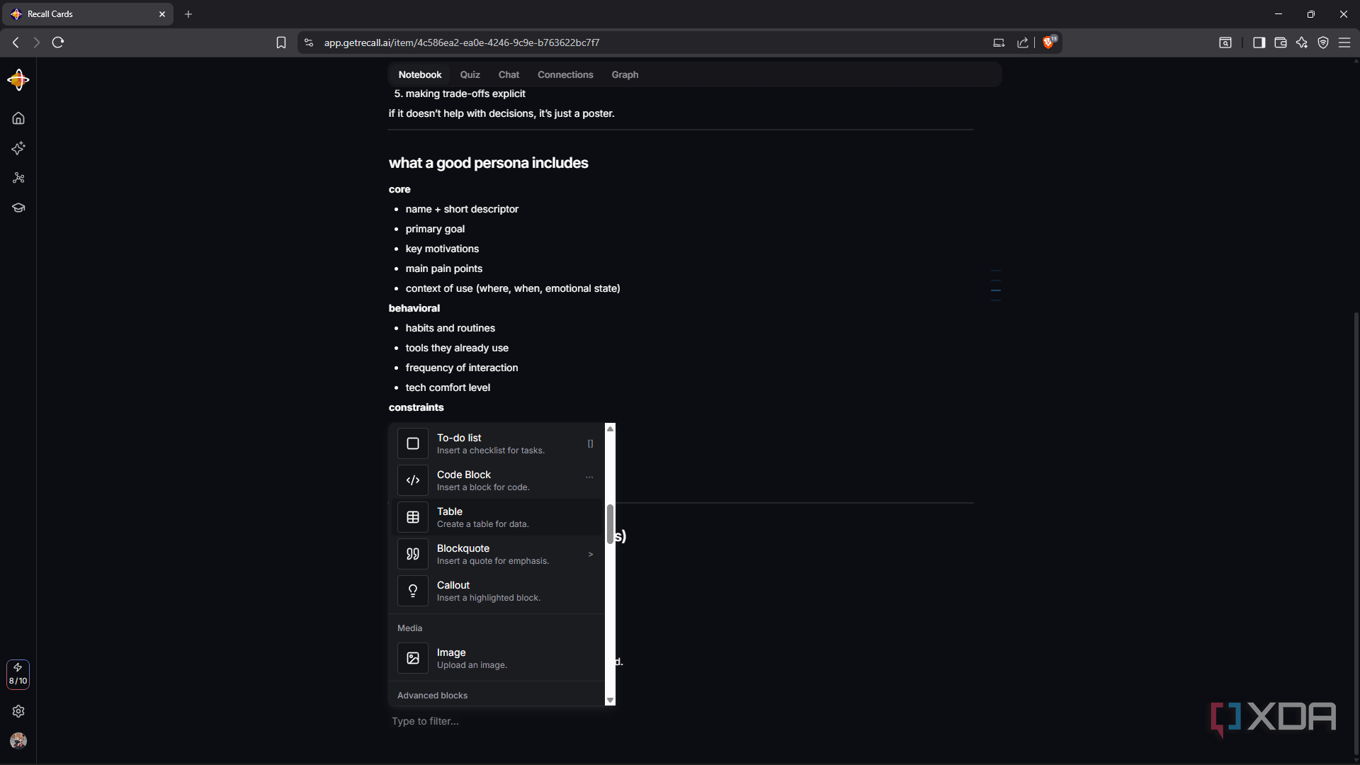Focus the Type to filter field
Image resolution: width=1360 pixels, height=765 pixels.
[x=496, y=721]
